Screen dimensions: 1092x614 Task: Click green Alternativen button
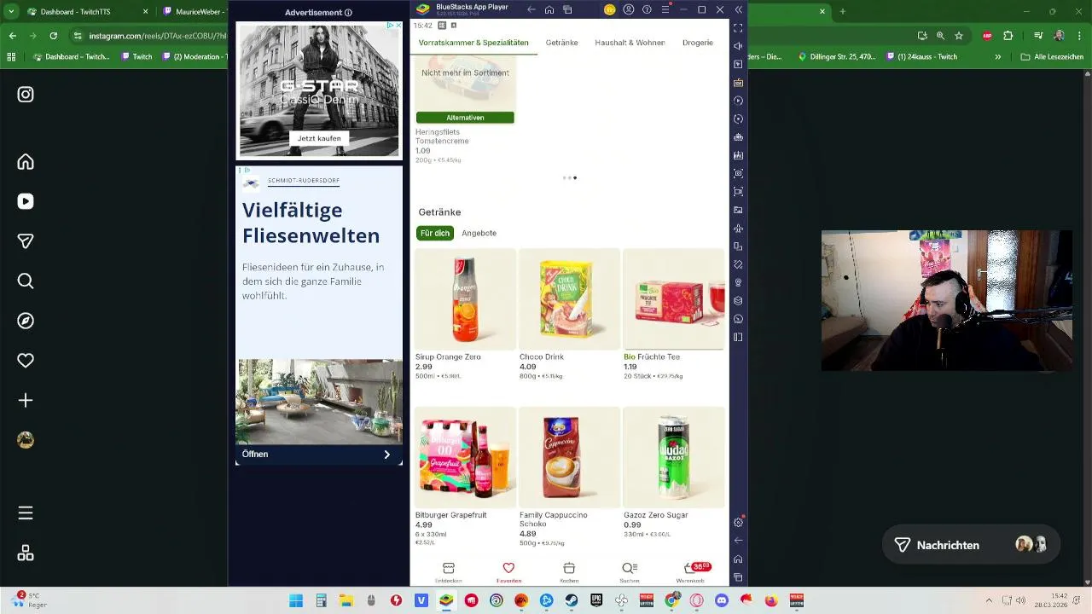[465, 118]
